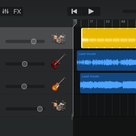Click the track header resize handle

(72, 117)
